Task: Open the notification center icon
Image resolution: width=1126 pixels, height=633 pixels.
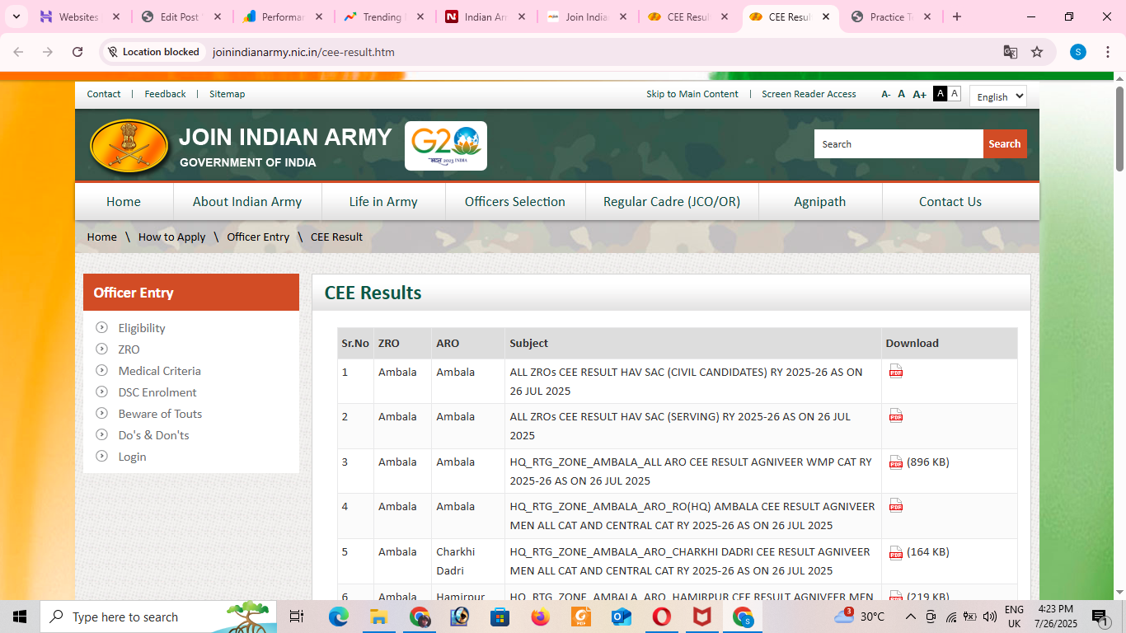Action: [x=1099, y=617]
